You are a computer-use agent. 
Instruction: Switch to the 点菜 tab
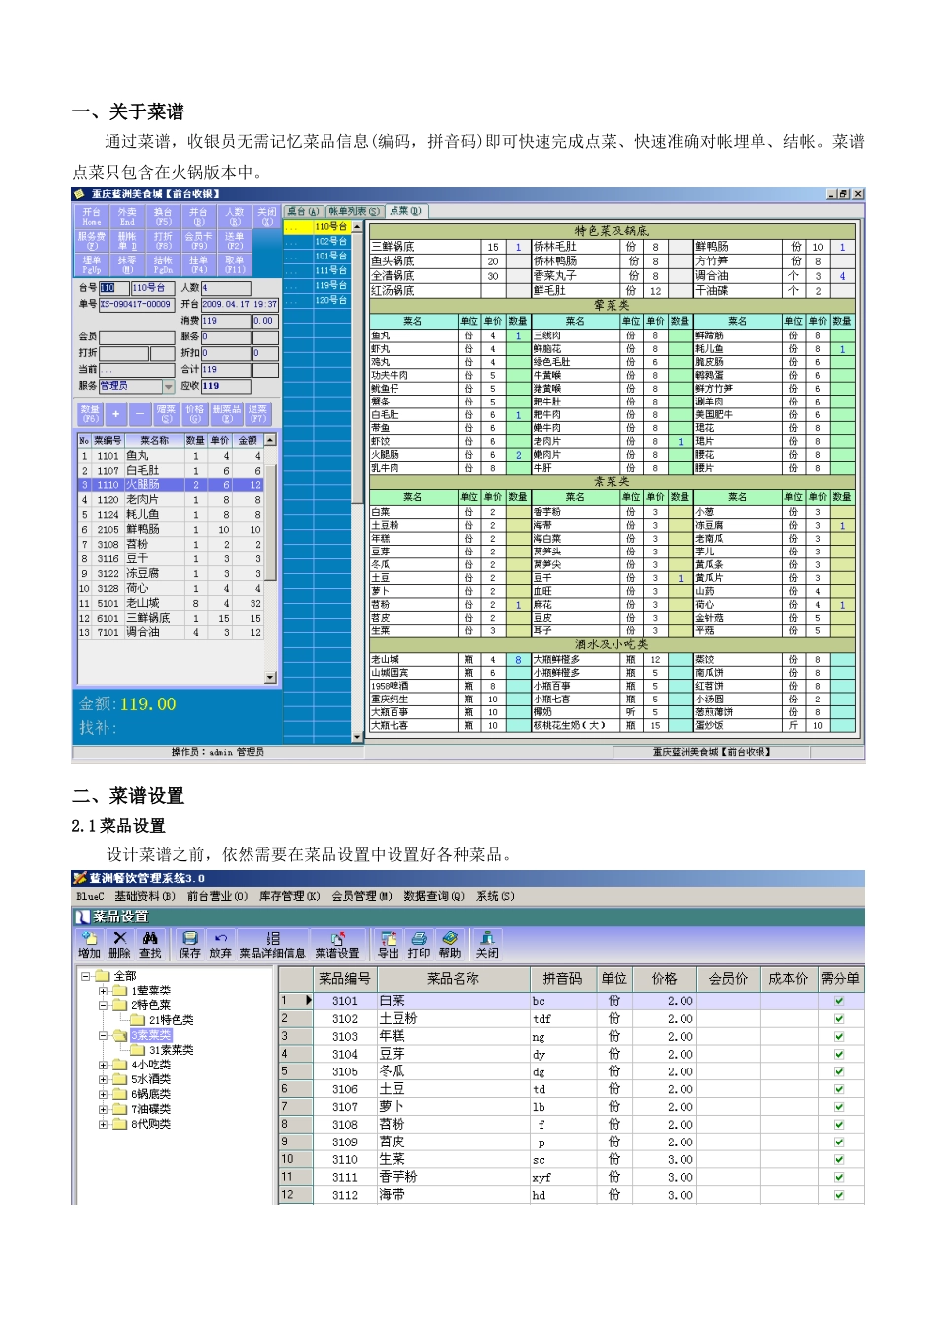click(x=405, y=211)
